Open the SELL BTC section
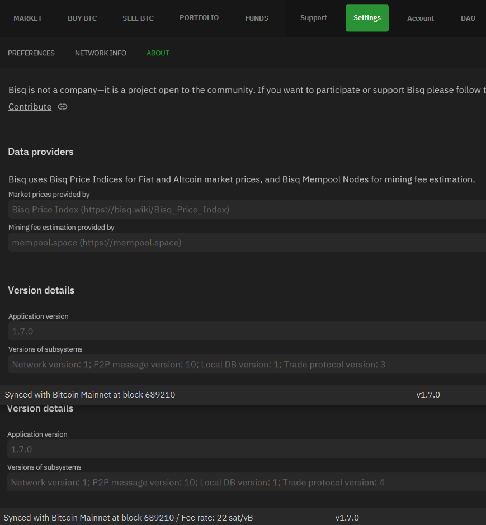486x525 pixels. pyautogui.click(x=138, y=18)
